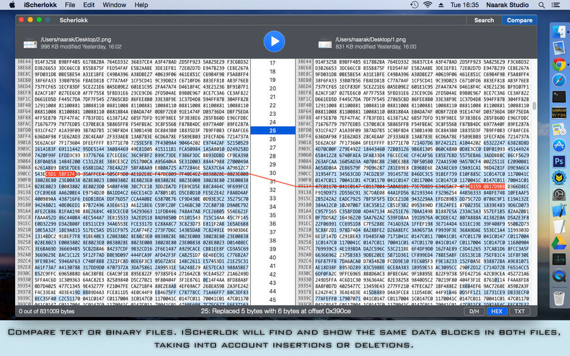Select difference number 30 in the list
Image resolution: width=570 pixels, height=356 pixels.
click(273, 173)
